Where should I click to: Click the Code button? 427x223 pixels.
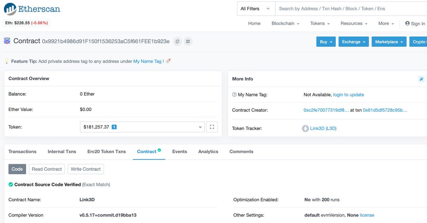17,169
